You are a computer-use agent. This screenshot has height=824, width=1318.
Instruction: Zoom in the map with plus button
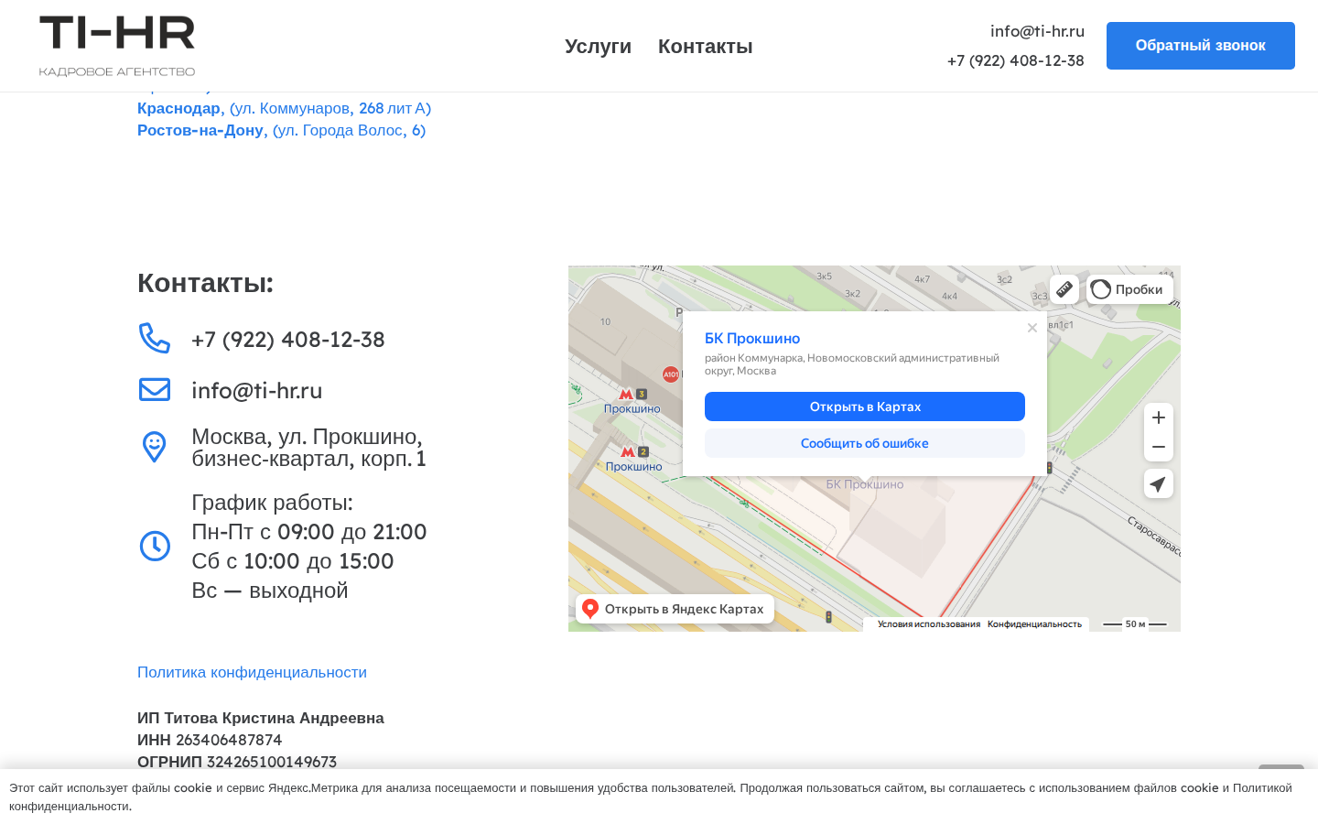click(1159, 417)
